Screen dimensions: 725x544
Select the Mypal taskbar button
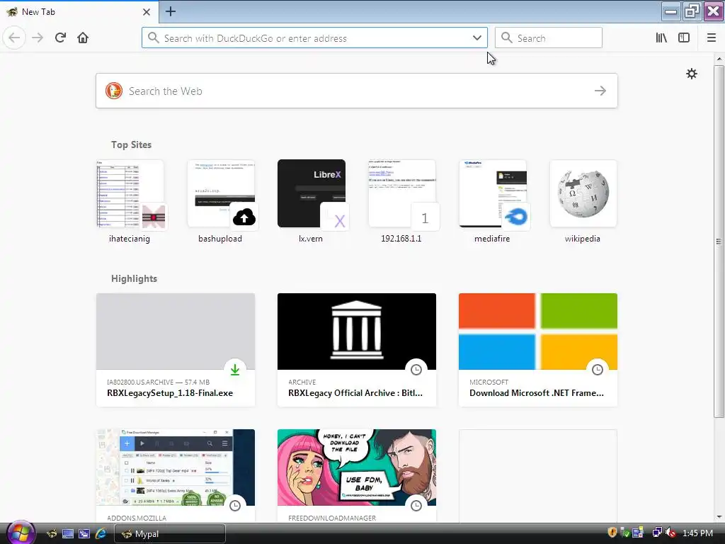(170, 534)
